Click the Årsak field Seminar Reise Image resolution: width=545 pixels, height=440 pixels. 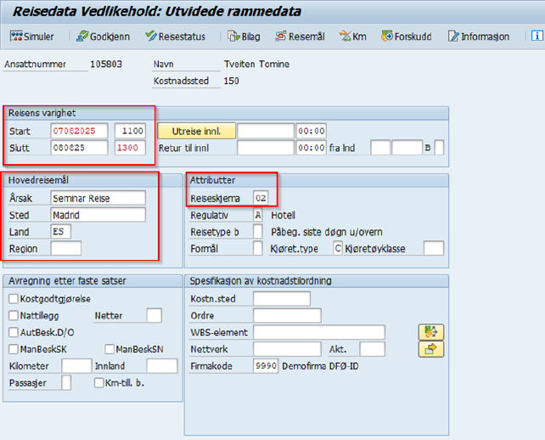[x=98, y=198]
